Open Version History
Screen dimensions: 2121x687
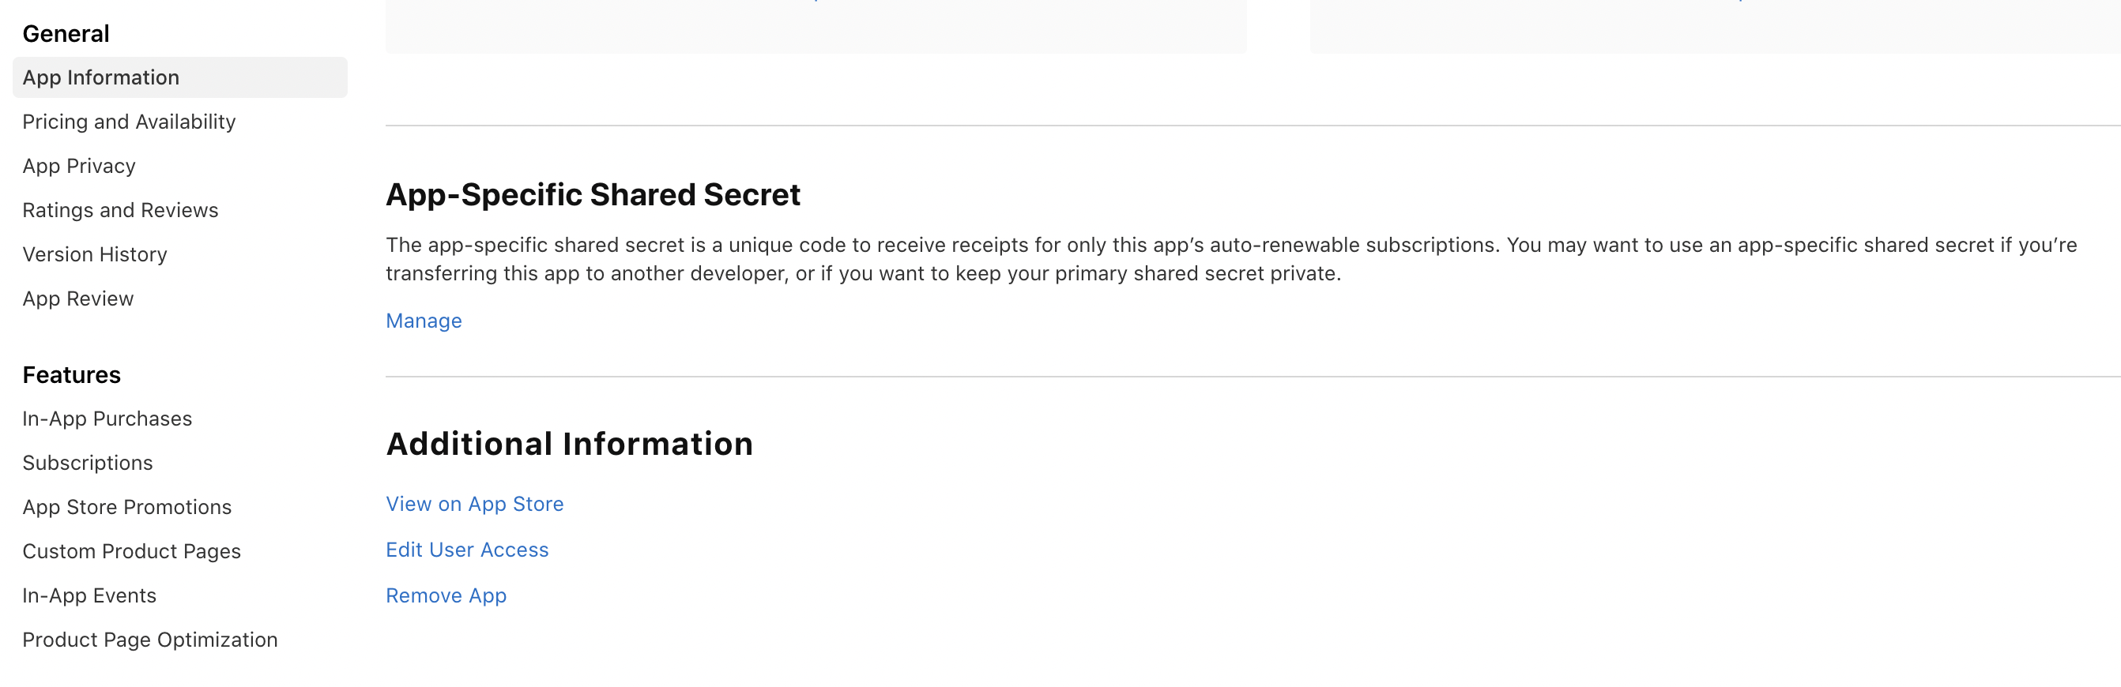click(94, 253)
